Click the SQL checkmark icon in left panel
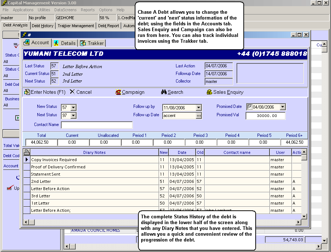Screen dimensions: 331x252 tap(16, 45)
